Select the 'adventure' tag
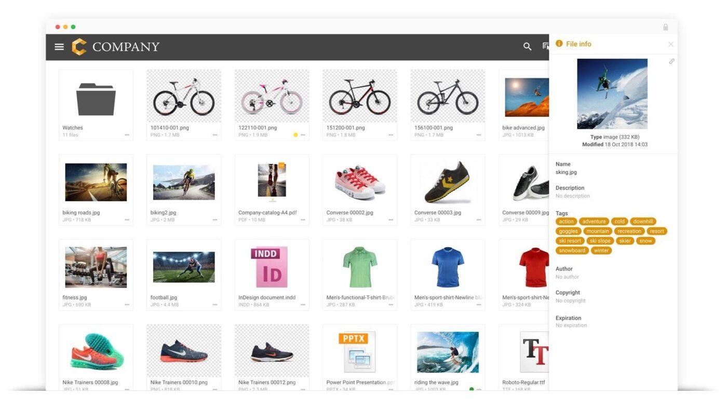 pyautogui.click(x=594, y=222)
